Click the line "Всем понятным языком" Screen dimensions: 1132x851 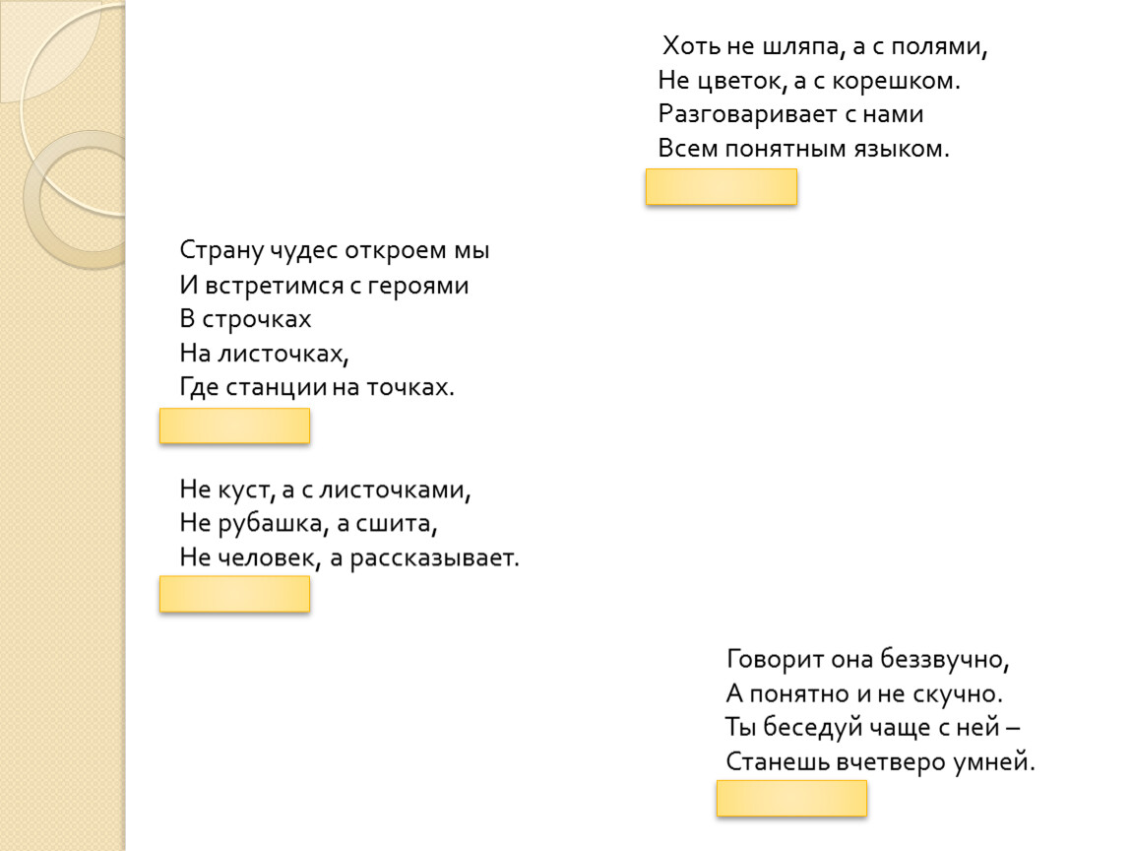pos(805,149)
